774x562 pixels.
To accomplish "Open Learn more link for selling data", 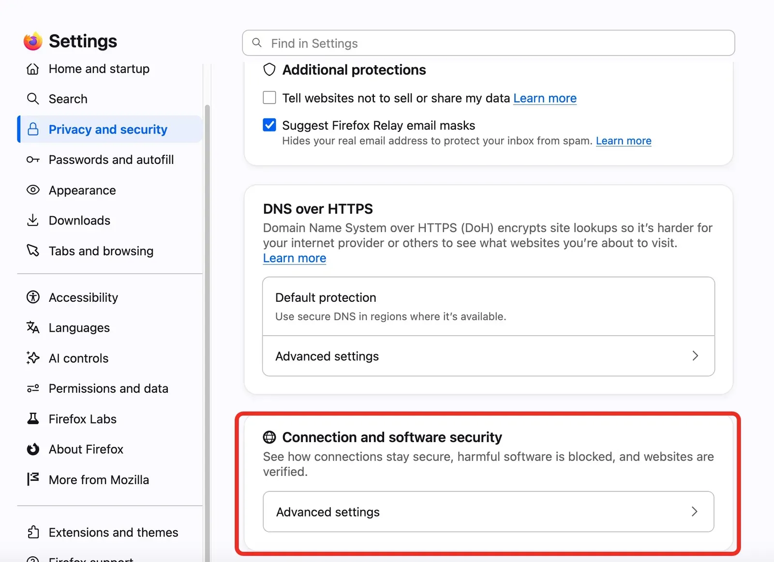I will tap(545, 98).
